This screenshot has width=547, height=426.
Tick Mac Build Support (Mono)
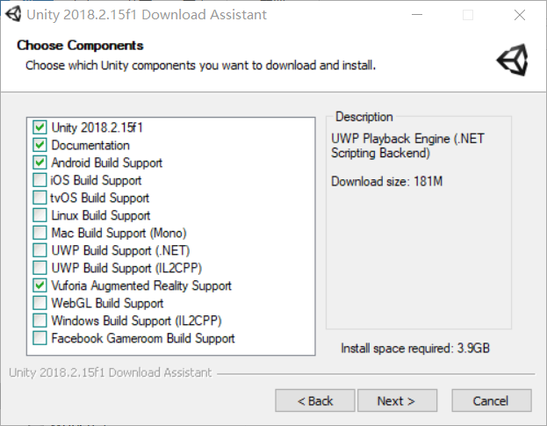40,233
